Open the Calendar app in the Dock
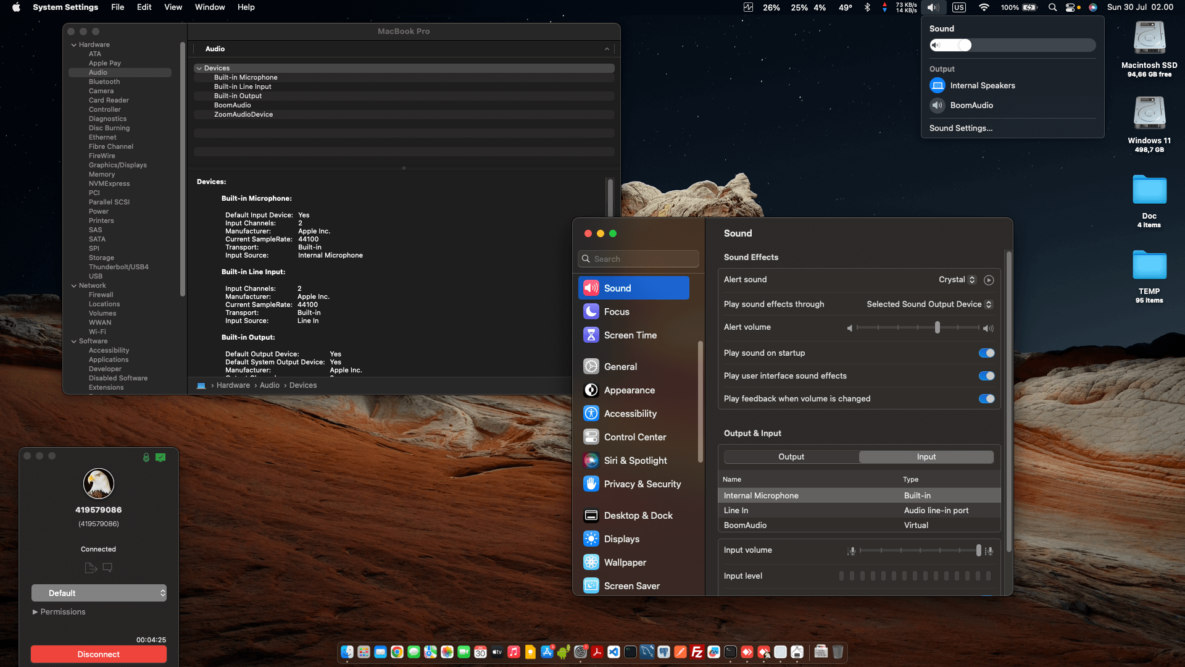Screen dimensions: 1185x667 tap(480, 652)
